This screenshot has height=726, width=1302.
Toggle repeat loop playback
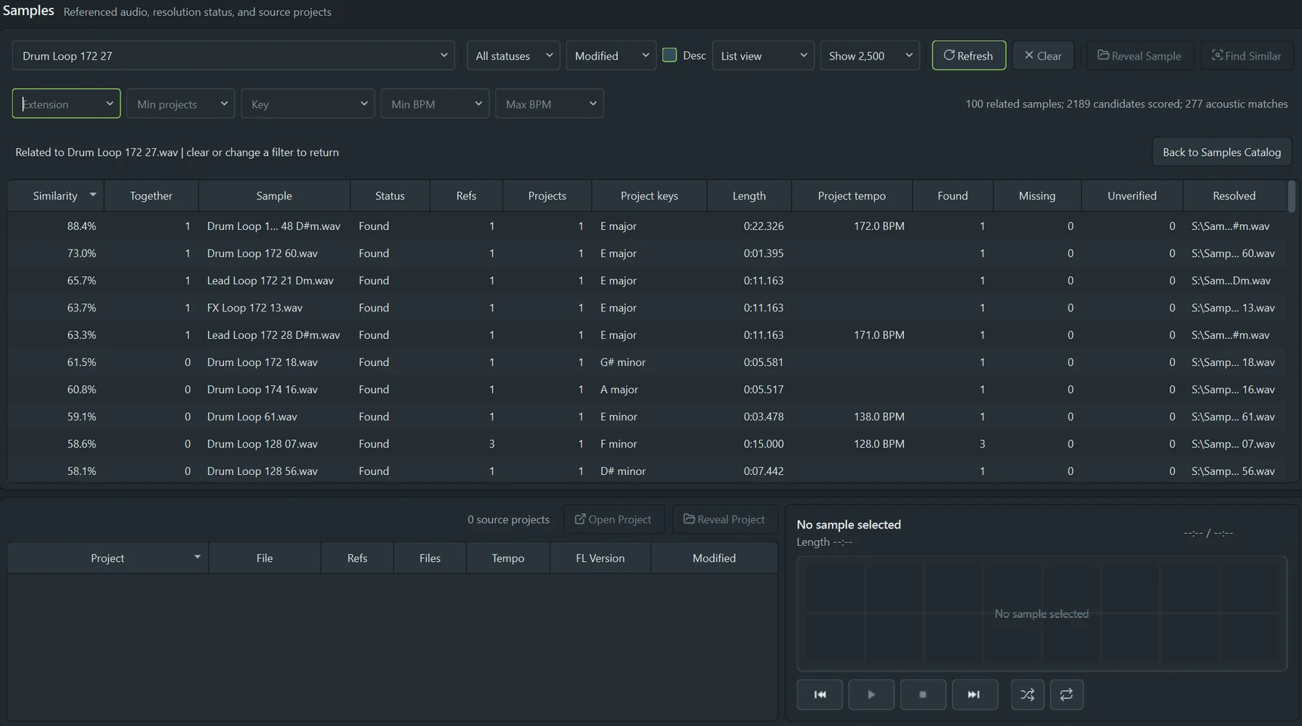[1067, 694]
